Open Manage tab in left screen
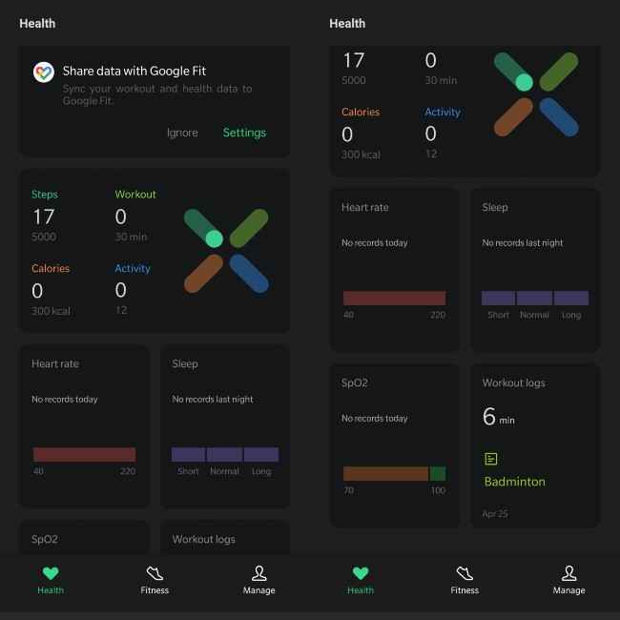This screenshot has width=620, height=620. (259, 580)
